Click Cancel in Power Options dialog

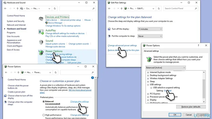(x=189, y=115)
